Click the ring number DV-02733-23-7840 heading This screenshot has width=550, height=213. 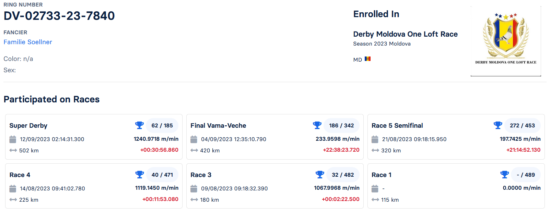point(59,16)
